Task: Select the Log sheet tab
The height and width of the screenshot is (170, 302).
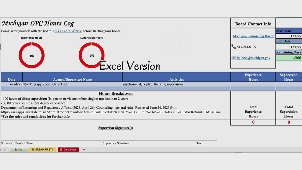Action: click(19, 150)
